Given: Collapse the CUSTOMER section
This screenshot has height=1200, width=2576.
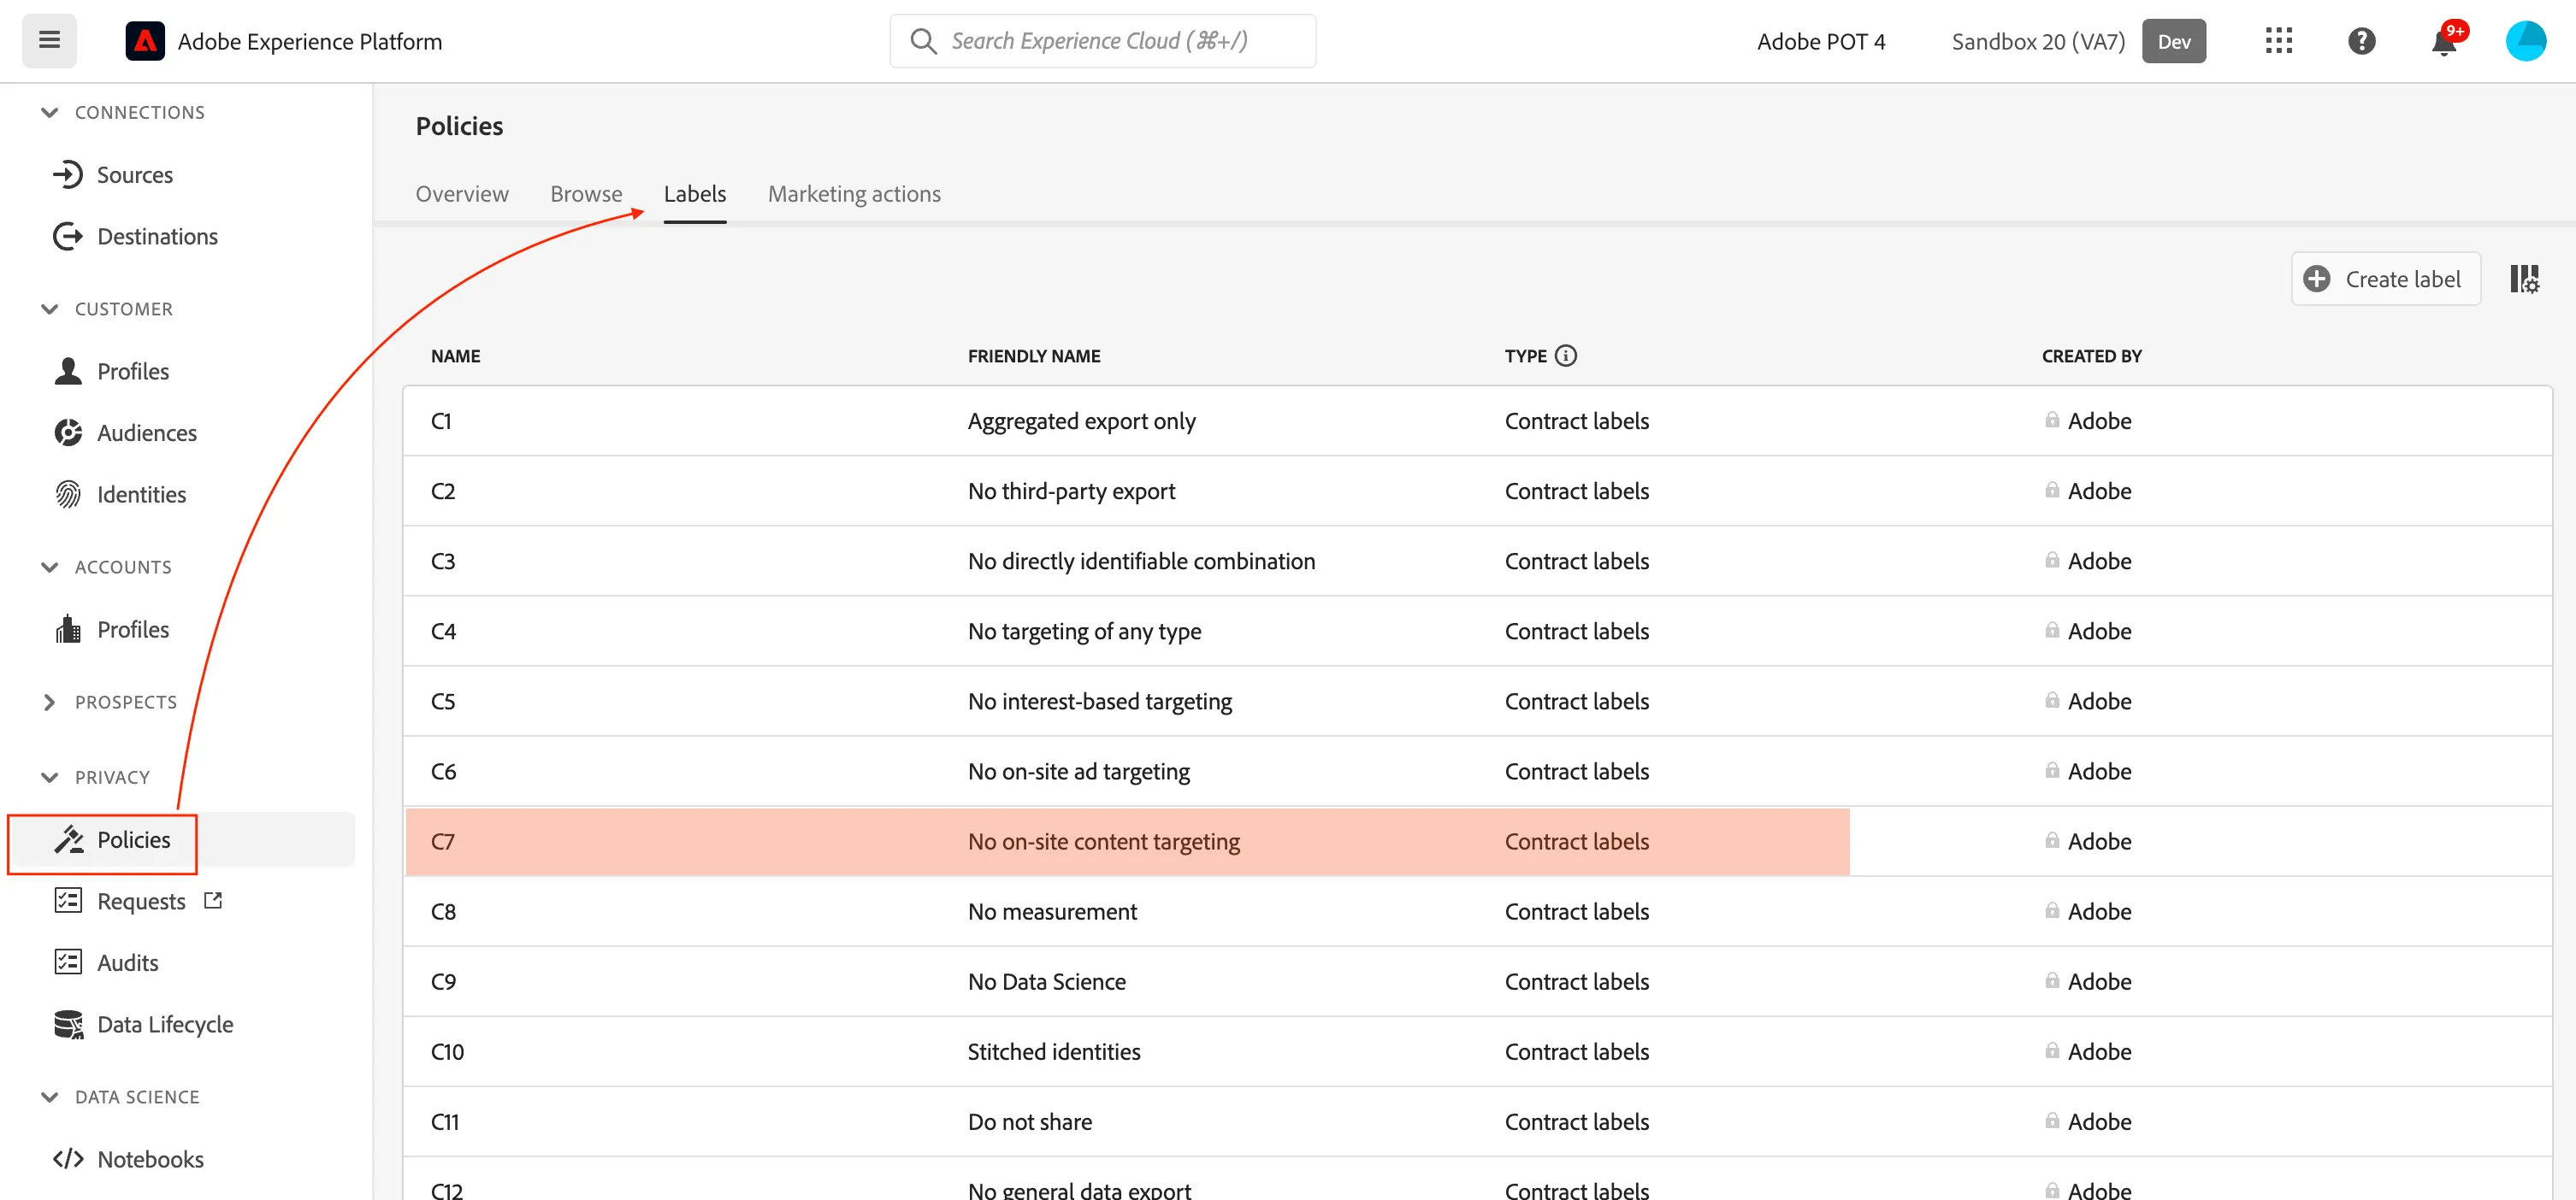Looking at the screenshot, I should click(x=49, y=309).
